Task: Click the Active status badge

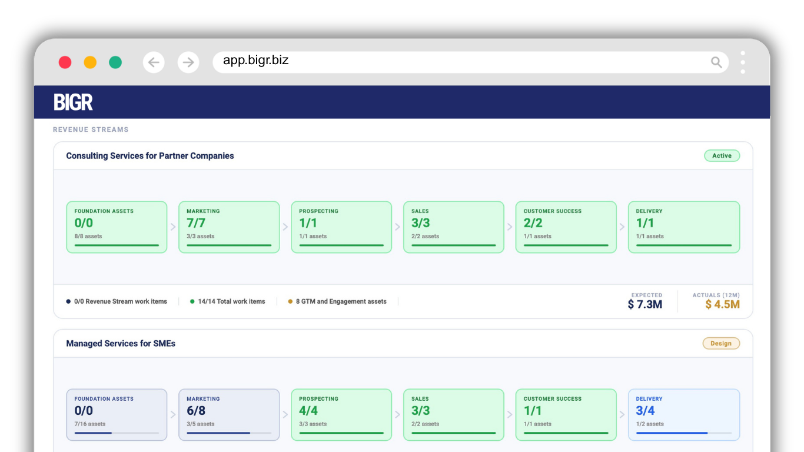Action: pos(722,156)
